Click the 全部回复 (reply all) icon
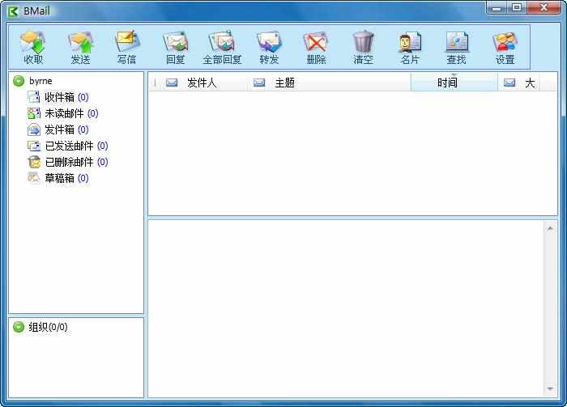 (x=222, y=47)
